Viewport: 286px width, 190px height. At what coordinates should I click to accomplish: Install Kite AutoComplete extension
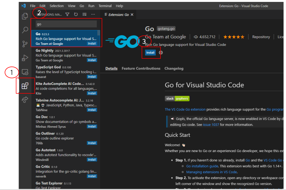click(92, 93)
